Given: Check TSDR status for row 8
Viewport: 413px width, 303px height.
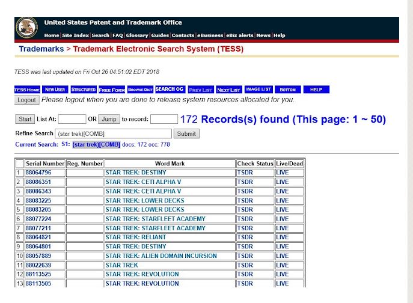Looking at the screenshot, I should click(245, 237).
